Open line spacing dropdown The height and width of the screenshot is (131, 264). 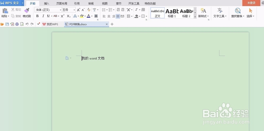point(132,16)
